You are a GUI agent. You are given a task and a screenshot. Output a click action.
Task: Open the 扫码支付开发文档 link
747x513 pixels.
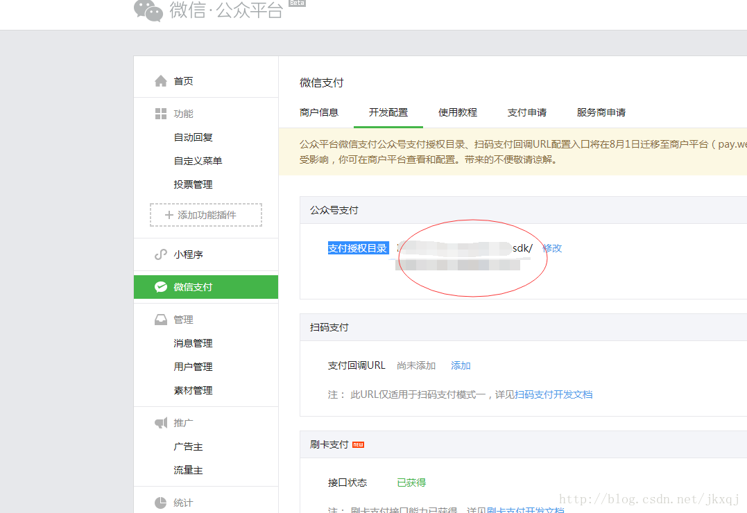(x=553, y=394)
